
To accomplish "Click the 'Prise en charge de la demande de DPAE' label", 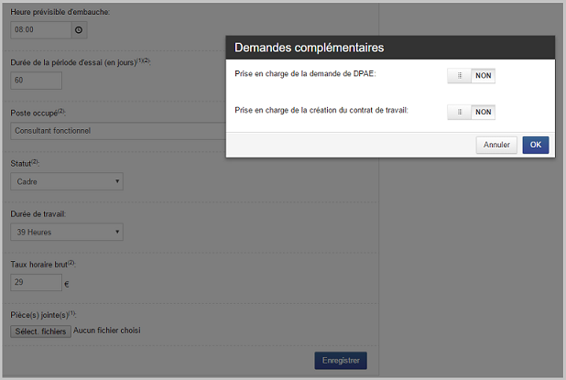I will (305, 73).
